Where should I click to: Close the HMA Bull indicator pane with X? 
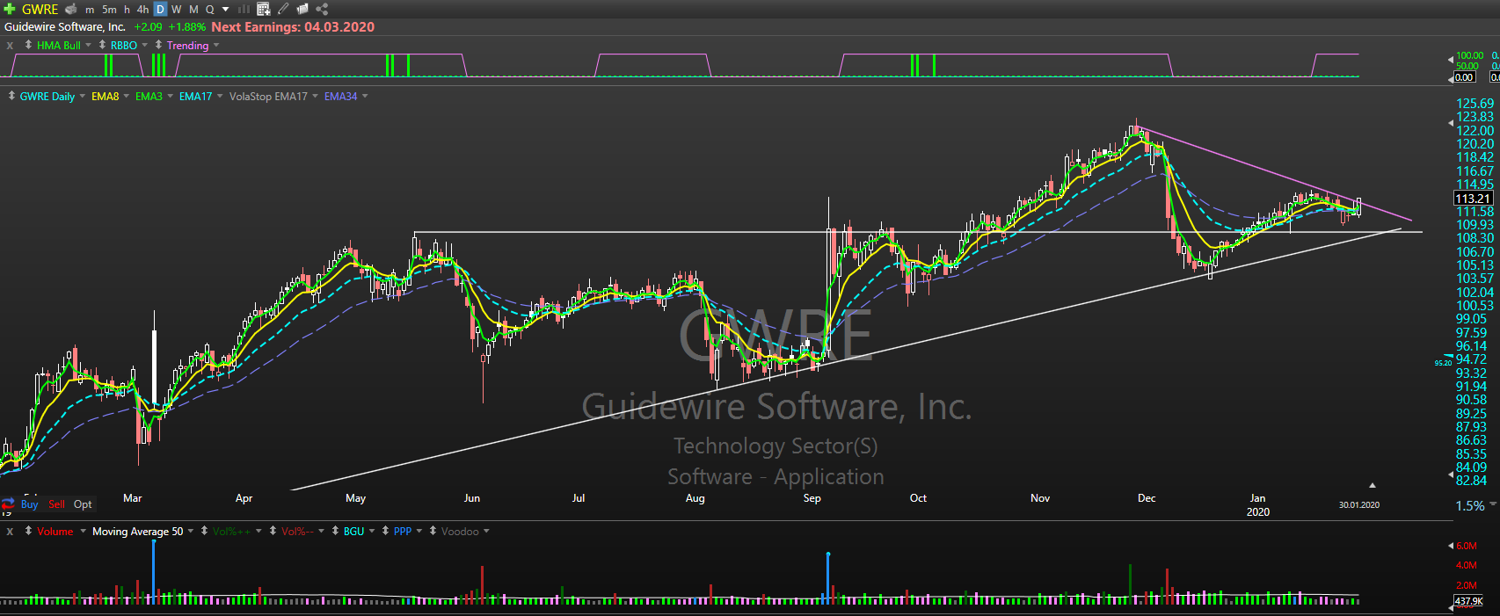point(10,46)
